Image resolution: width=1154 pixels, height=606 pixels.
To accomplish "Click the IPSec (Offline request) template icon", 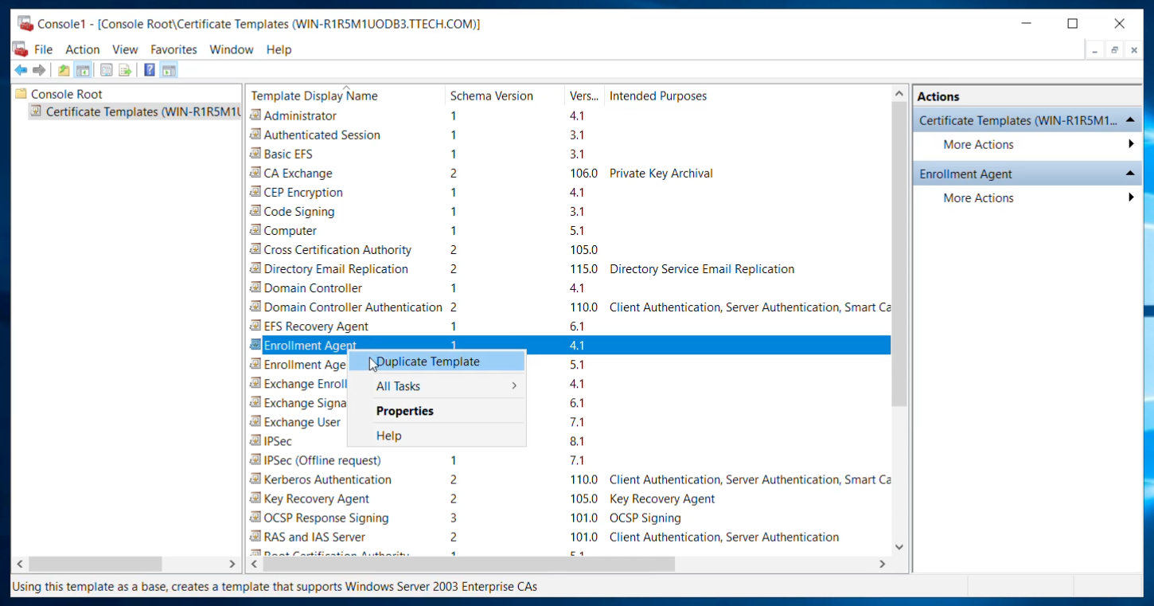I will [x=255, y=459].
